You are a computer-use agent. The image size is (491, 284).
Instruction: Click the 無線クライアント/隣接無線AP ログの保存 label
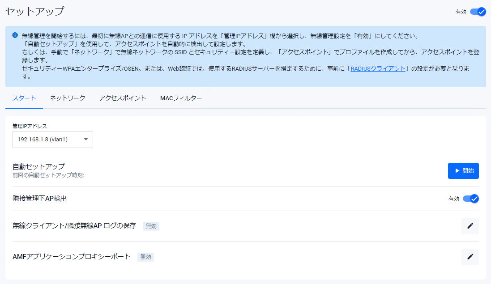coord(74,226)
